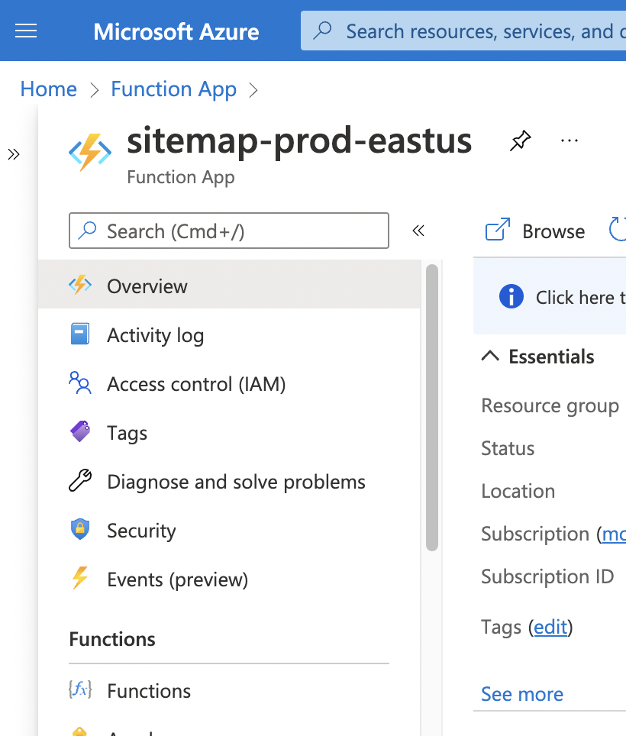Click the 'Location' label
This screenshot has width=626, height=736.
point(518,491)
